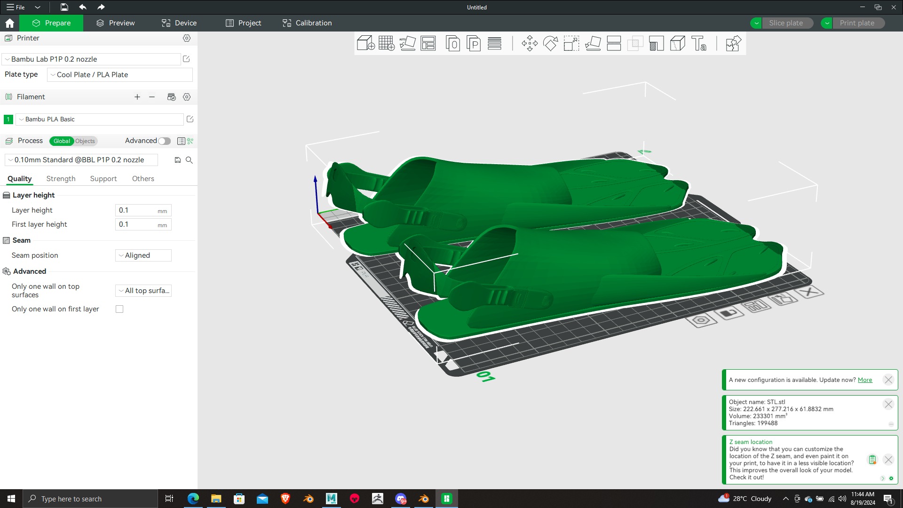Edit the Bambu Lab P1P printer preset
903x508 pixels.
(186, 59)
